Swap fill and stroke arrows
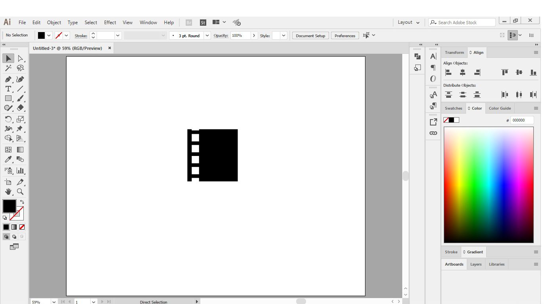Screen dimensions: 544x304 pos(22,202)
